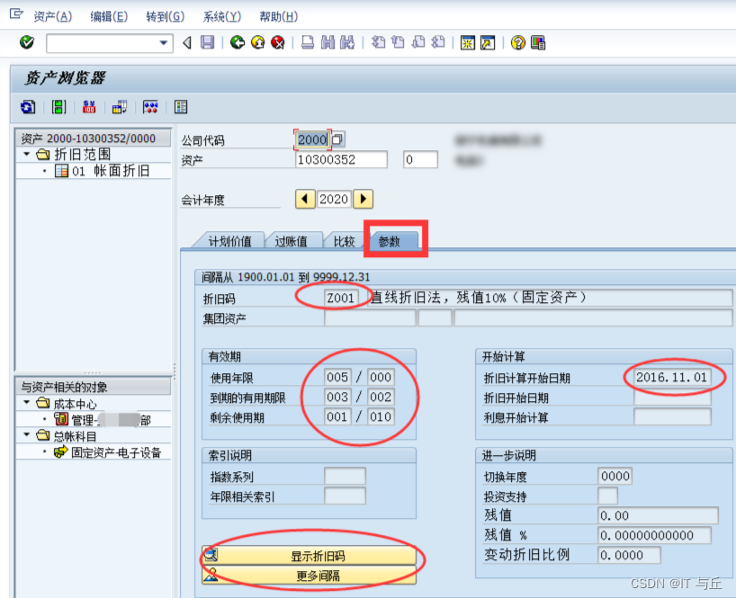Click the Find Next binoculars icon
Viewport: 736px width, 598px height.
click(347, 42)
